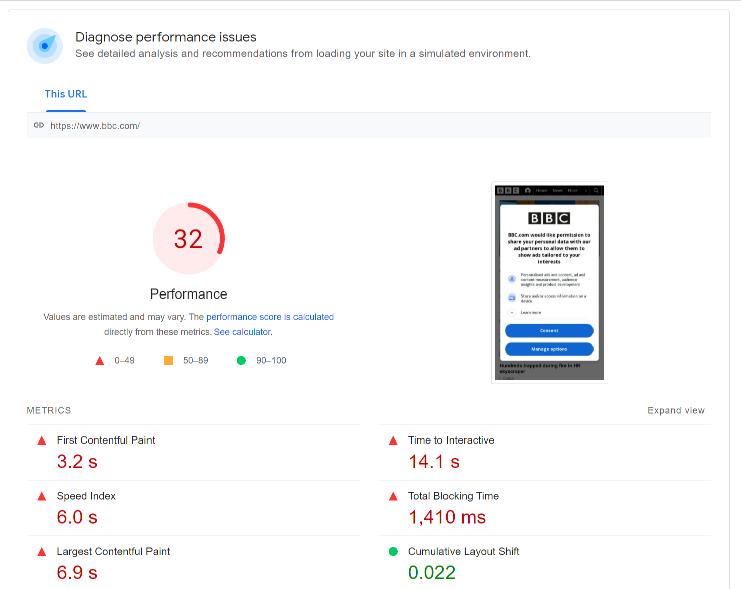Click the 90–100 legend range text

[271, 360]
